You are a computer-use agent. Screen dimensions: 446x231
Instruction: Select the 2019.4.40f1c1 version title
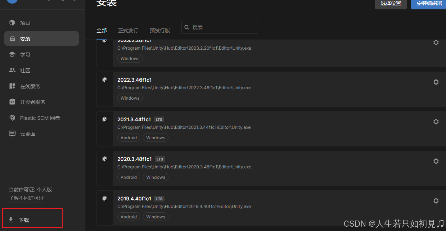pyautogui.click(x=134, y=199)
